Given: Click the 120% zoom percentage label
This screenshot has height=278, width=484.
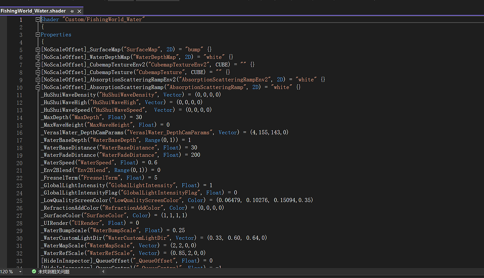Looking at the screenshot, I should 8,271.
